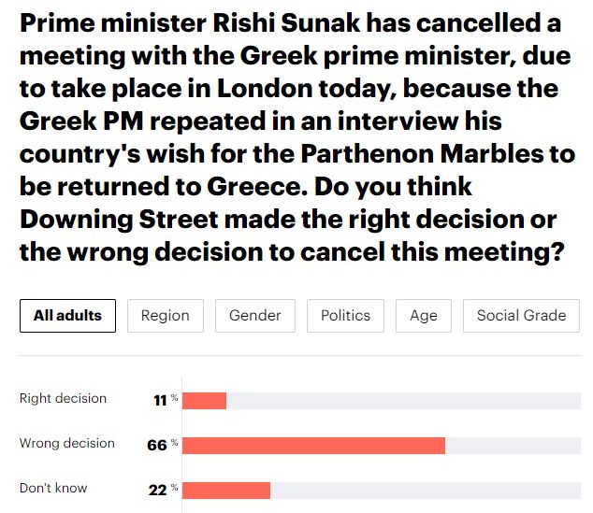The image size is (593, 513).
Task: Click the 22% value
Action: pyautogui.click(x=161, y=490)
